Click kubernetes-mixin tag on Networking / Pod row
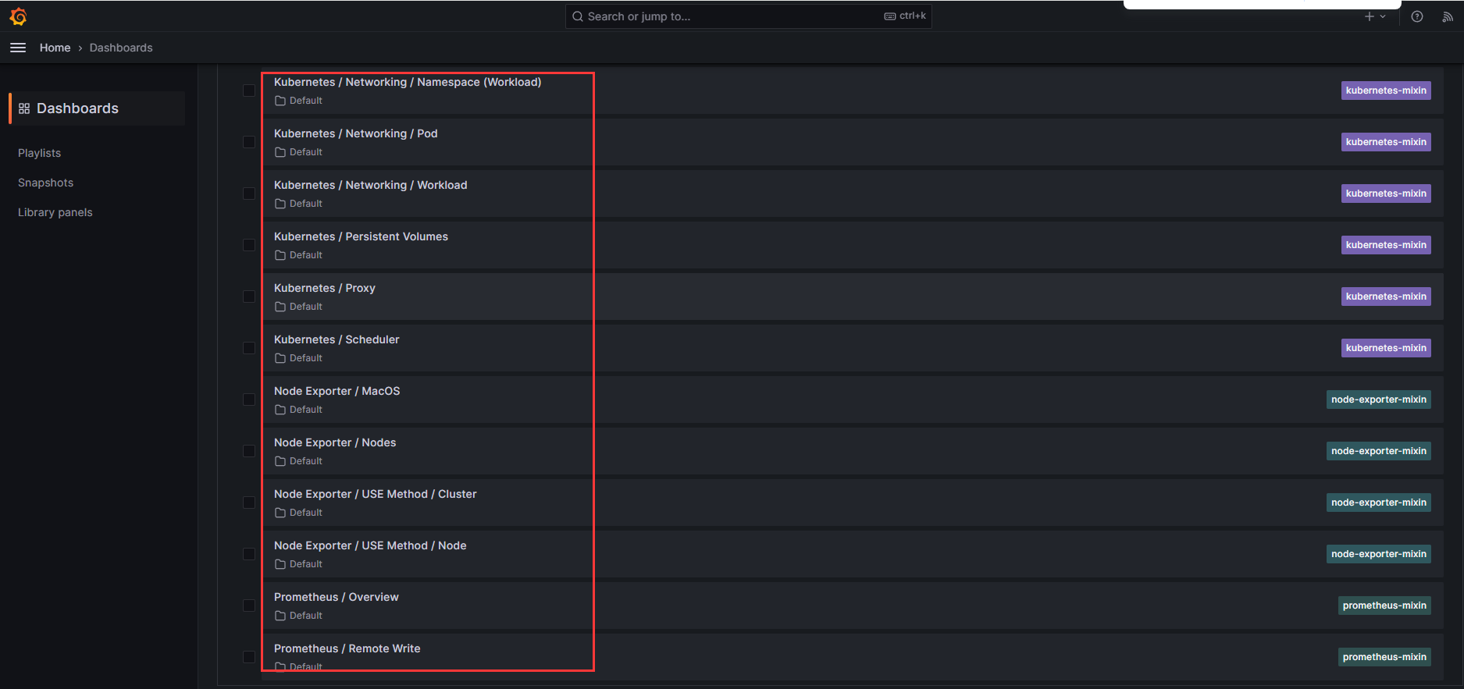The height and width of the screenshot is (689, 1464). pos(1386,142)
